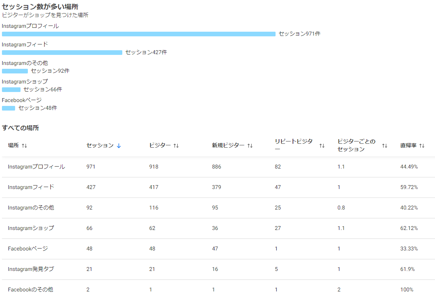Click the blue セッション sort arrow
The height and width of the screenshot is (298, 435).
click(x=119, y=146)
